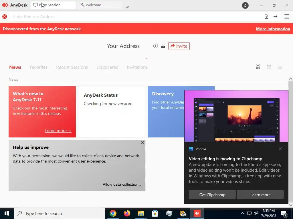
Task: Open the Recent Sessions tab
Action: coord(72,67)
